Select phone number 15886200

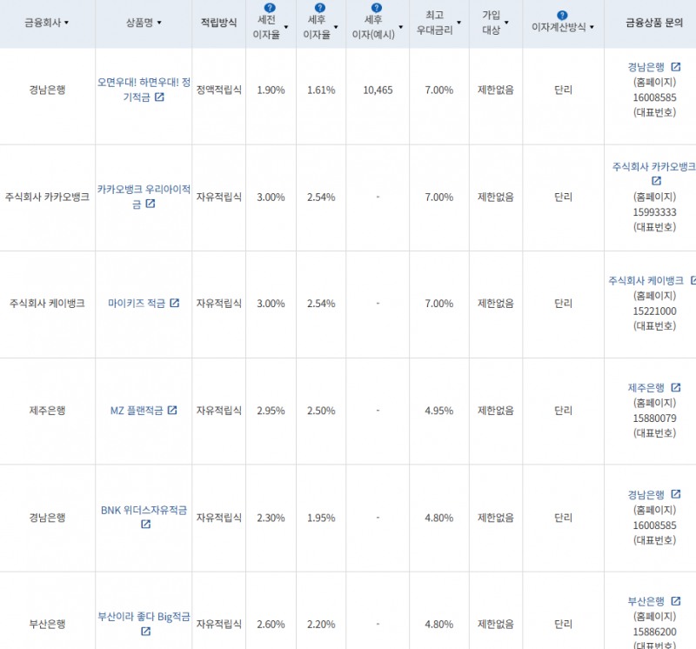click(x=654, y=632)
